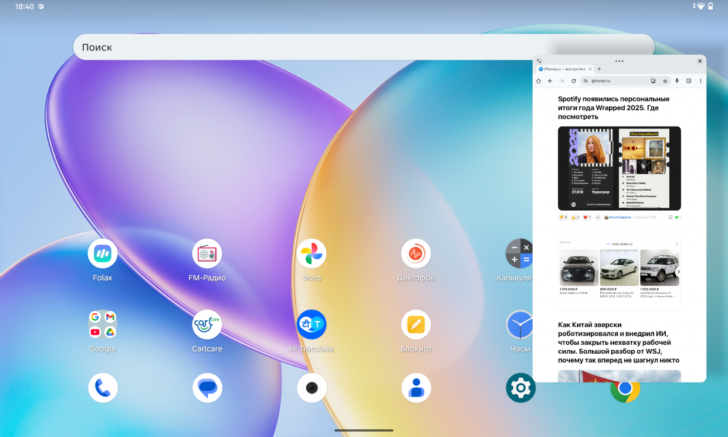Screen dimensions: 728x437
Task: Open Wi-Fi status icon in status bar
Action: coord(700,6)
